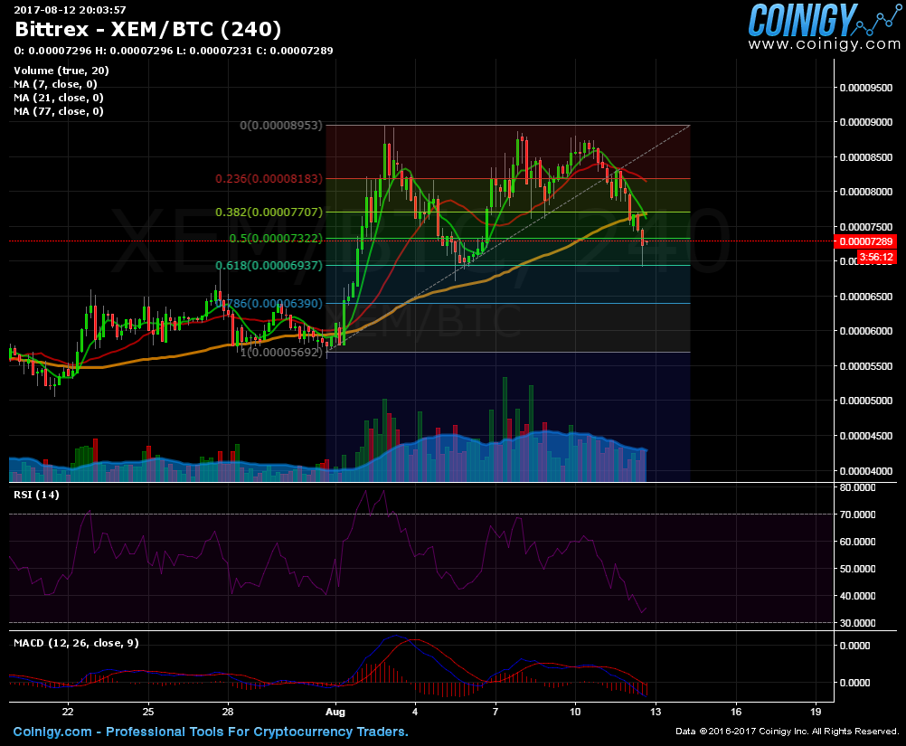Open the Coinigy.com Professional Tools footer link
Image resolution: width=906 pixels, height=746 pixels.
pos(211,732)
